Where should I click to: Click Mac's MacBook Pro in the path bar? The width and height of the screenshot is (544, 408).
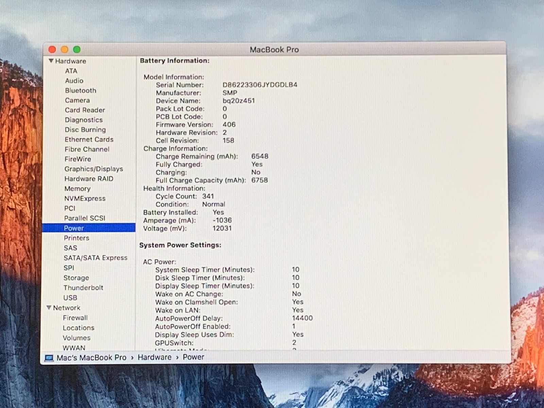pos(91,358)
